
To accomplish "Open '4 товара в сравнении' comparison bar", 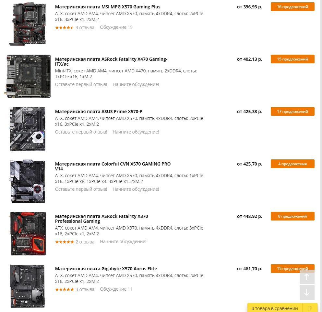I will (275, 308).
